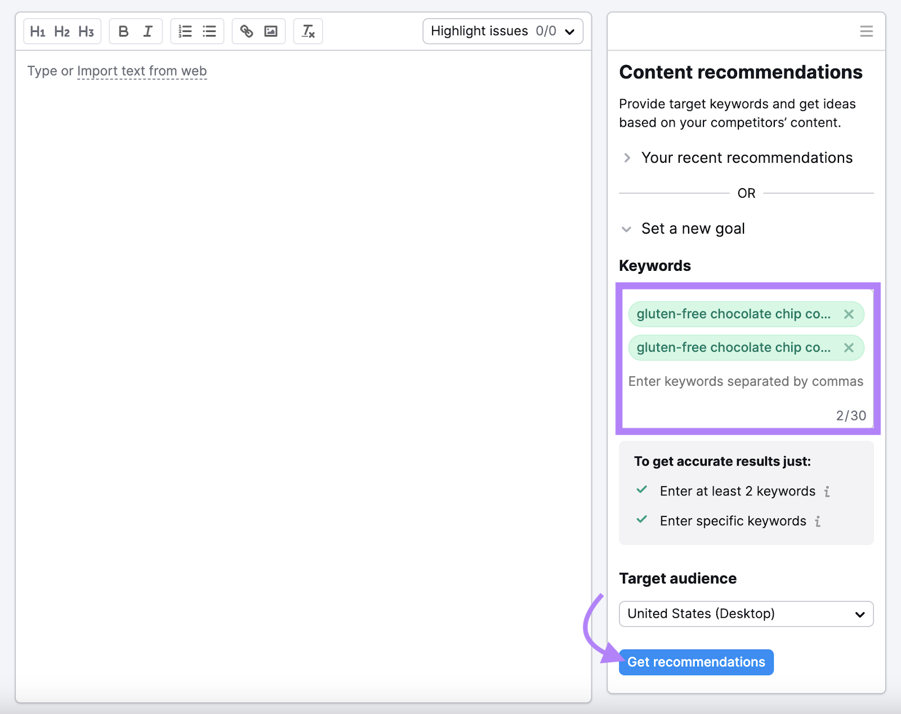Screen dimensions: 901x714
Task: Open the Highlight issues dropdown
Action: [503, 31]
